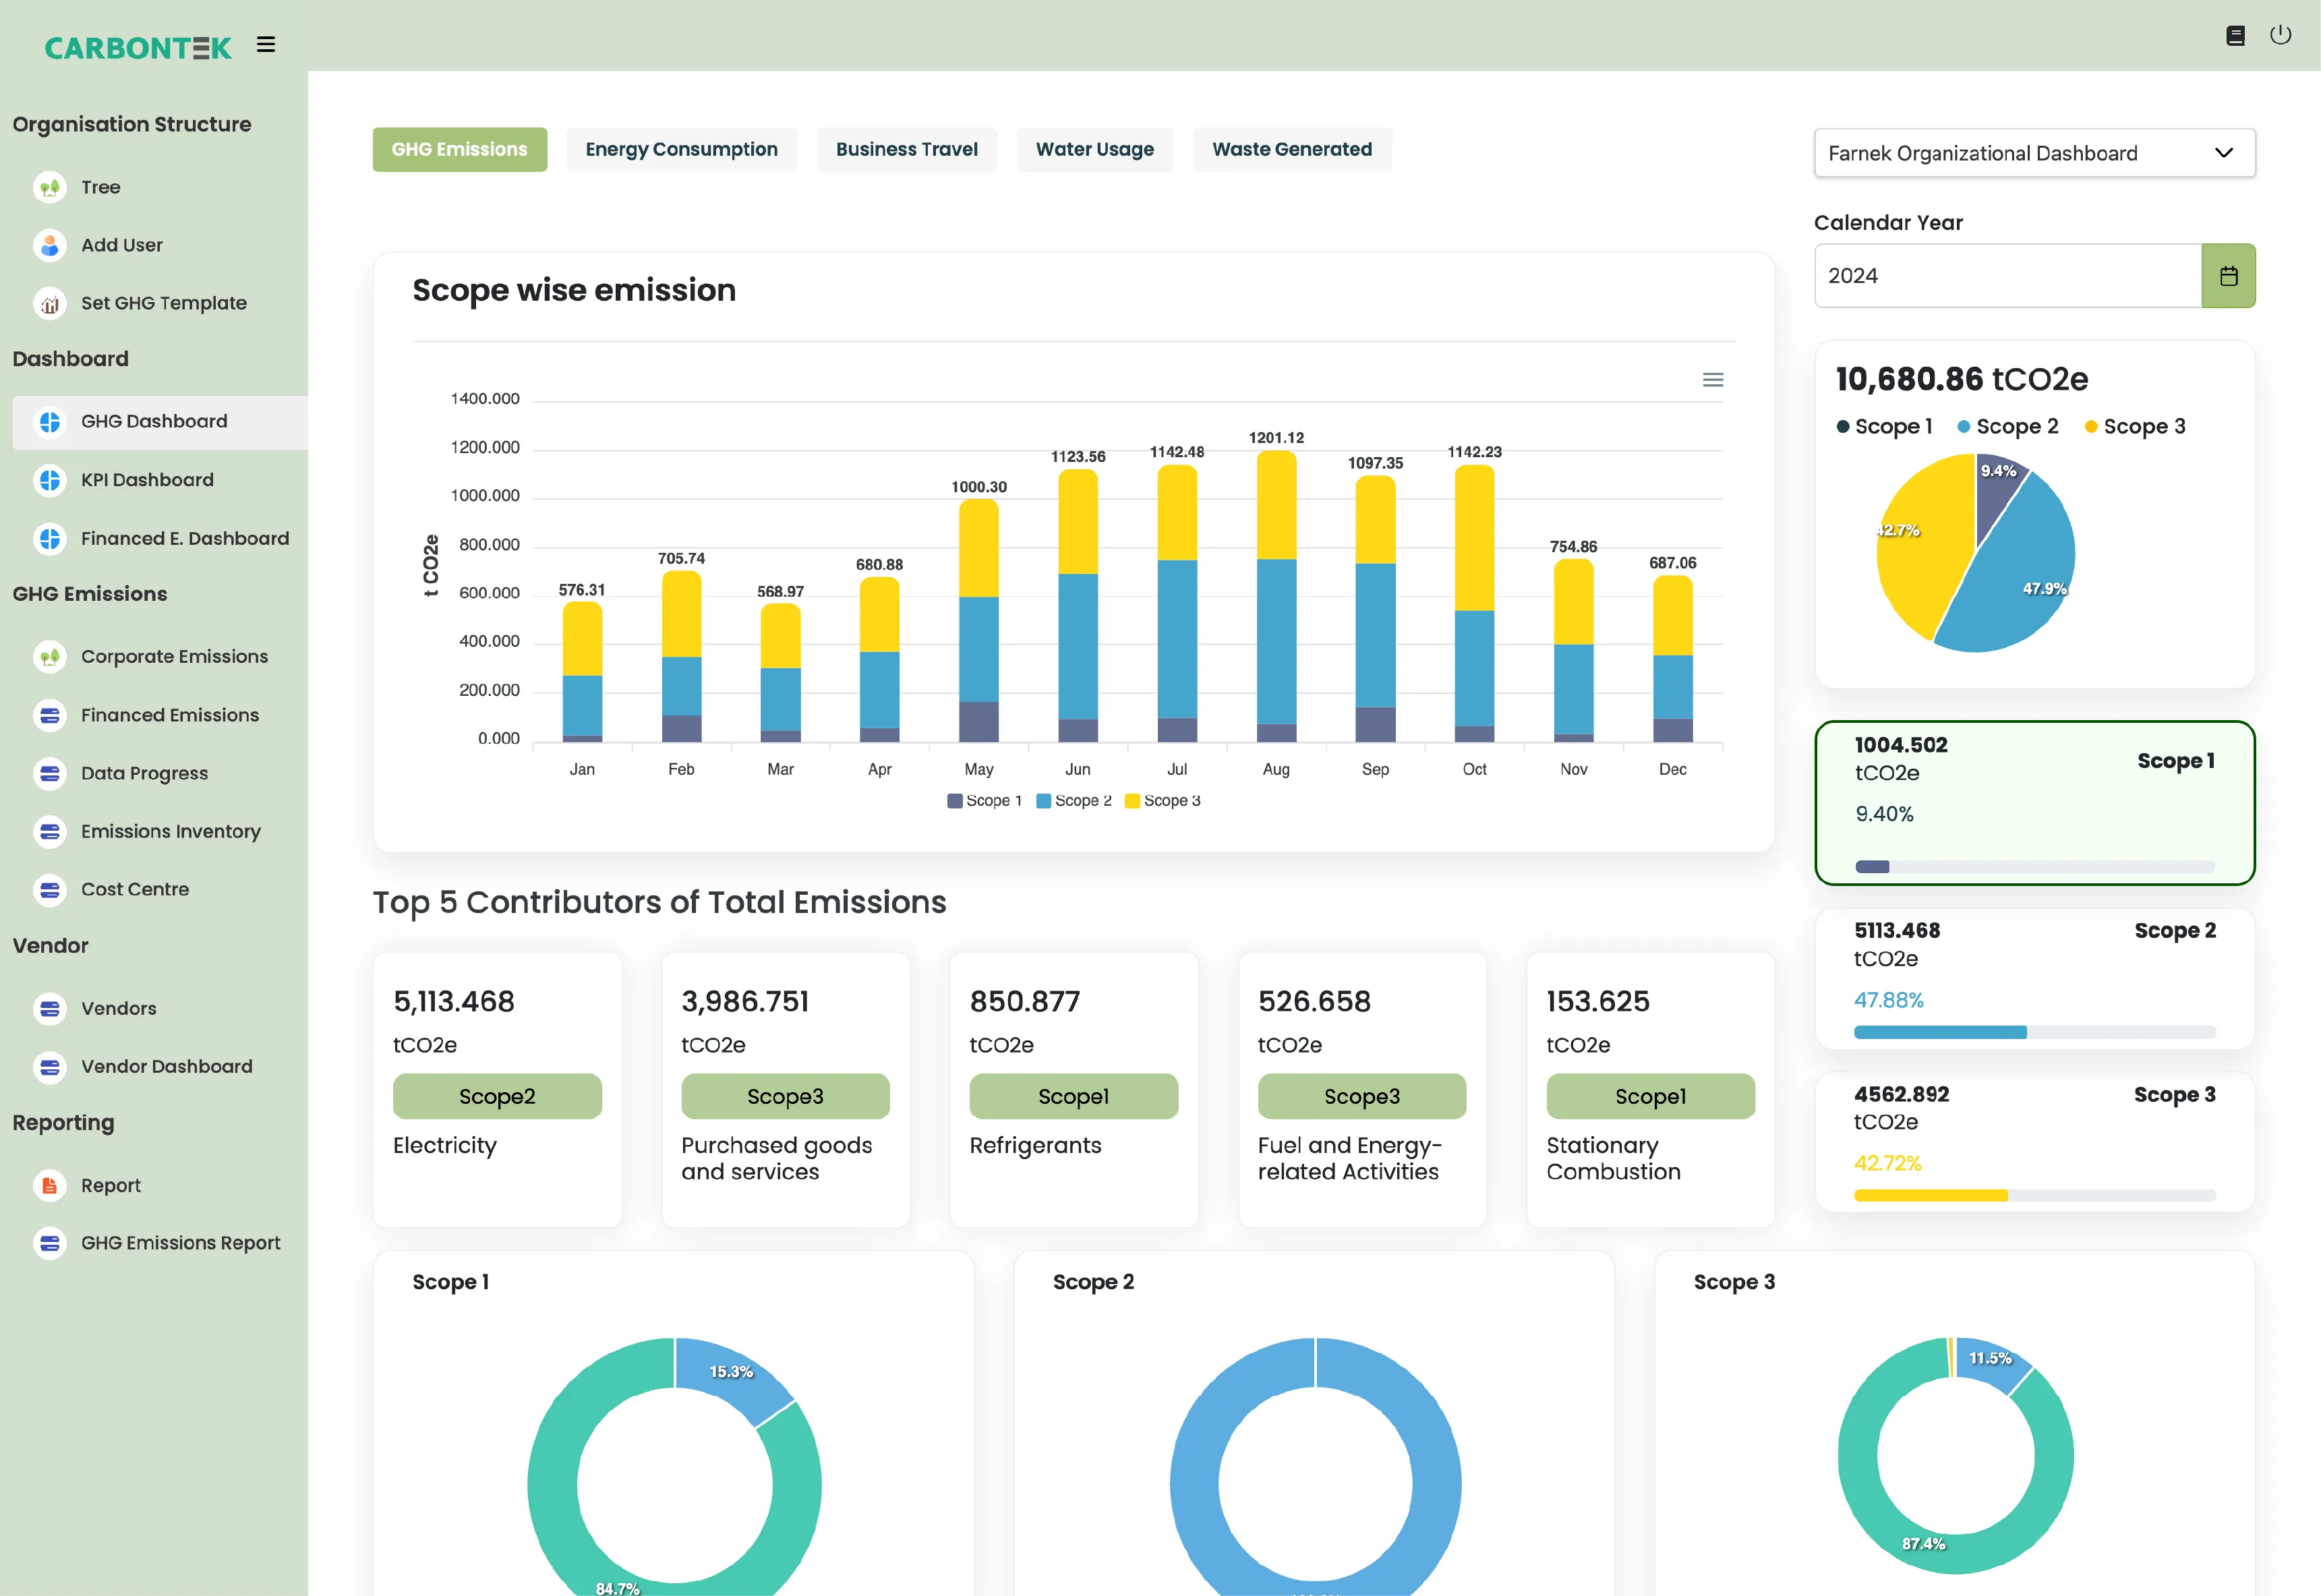Select the GHG Emissions tab
Screen dimensions: 2321x1596
click(x=460, y=150)
